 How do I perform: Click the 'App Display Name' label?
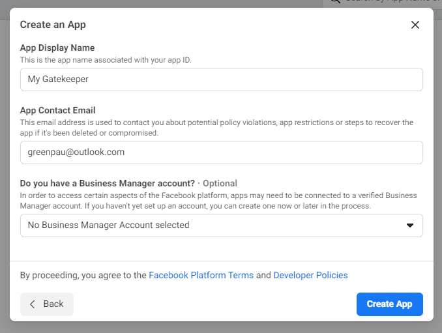pyautogui.click(x=57, y=48)
